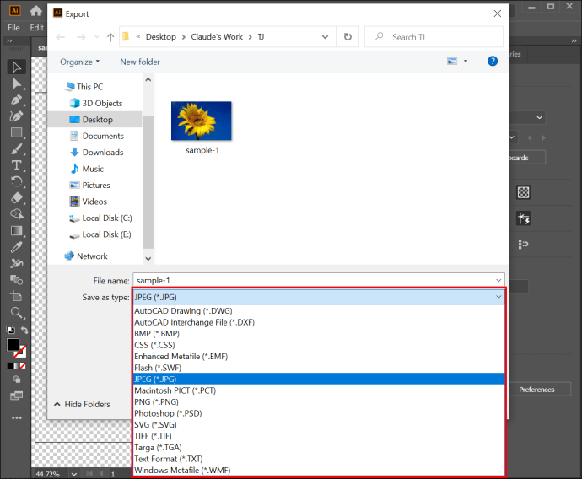Select the Pen tool
The height and width of the screenshot is (479, 582).
(16, 100)
